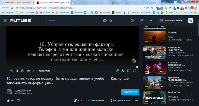Open the RAVENCLO video title
The width and height of the screenshot is (199, 106).
coord(174,93)
